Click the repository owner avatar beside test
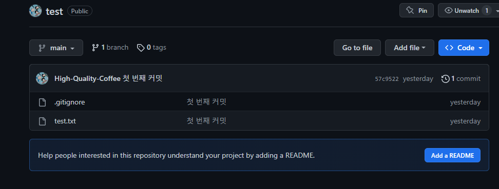 point(35,11)
